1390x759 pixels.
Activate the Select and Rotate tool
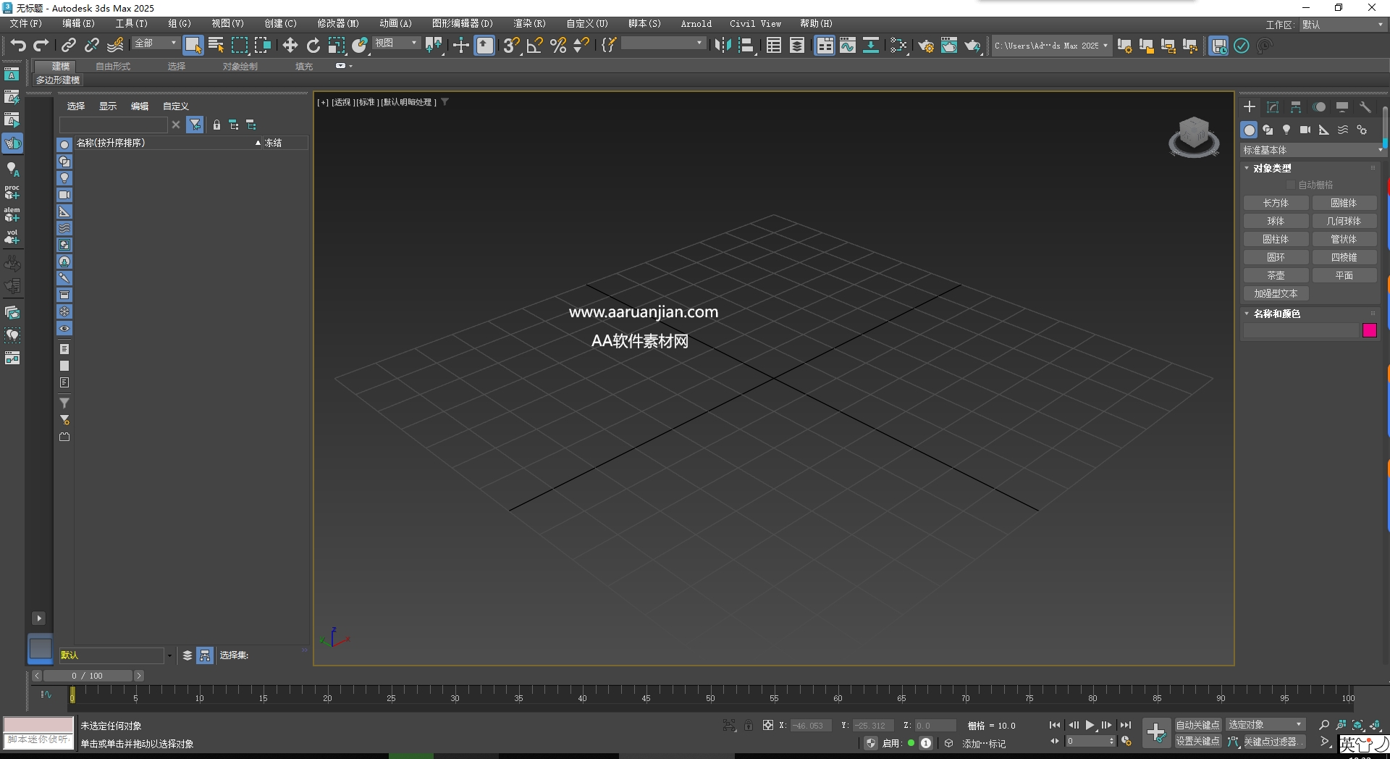pos(313,45)
